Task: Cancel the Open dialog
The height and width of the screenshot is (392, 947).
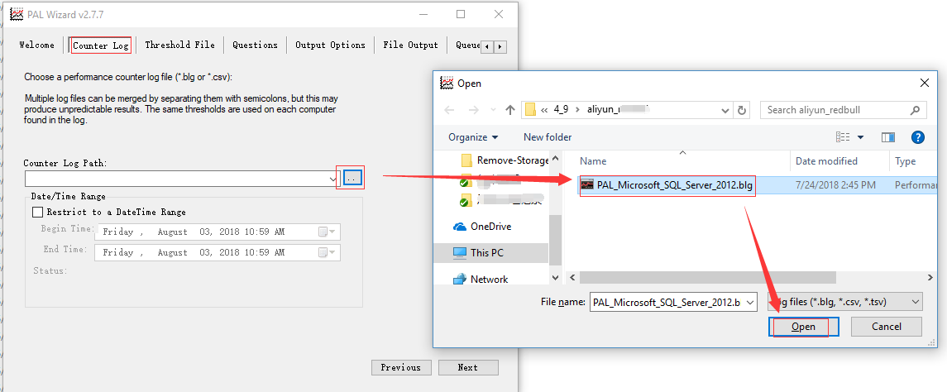Action: point(887,327)
